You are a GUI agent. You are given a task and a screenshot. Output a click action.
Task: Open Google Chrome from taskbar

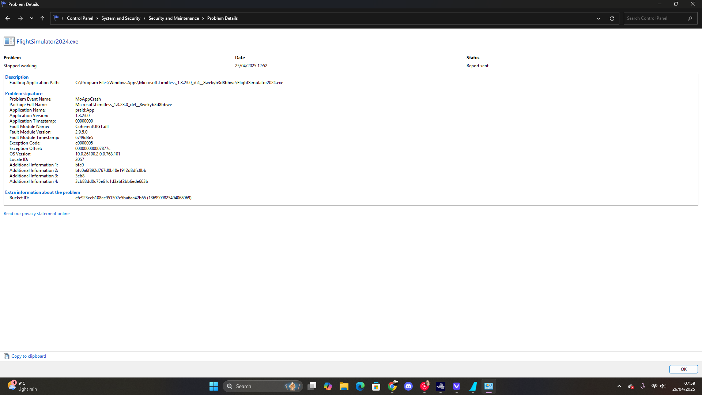pyautogui.click(x=392, y=386)
